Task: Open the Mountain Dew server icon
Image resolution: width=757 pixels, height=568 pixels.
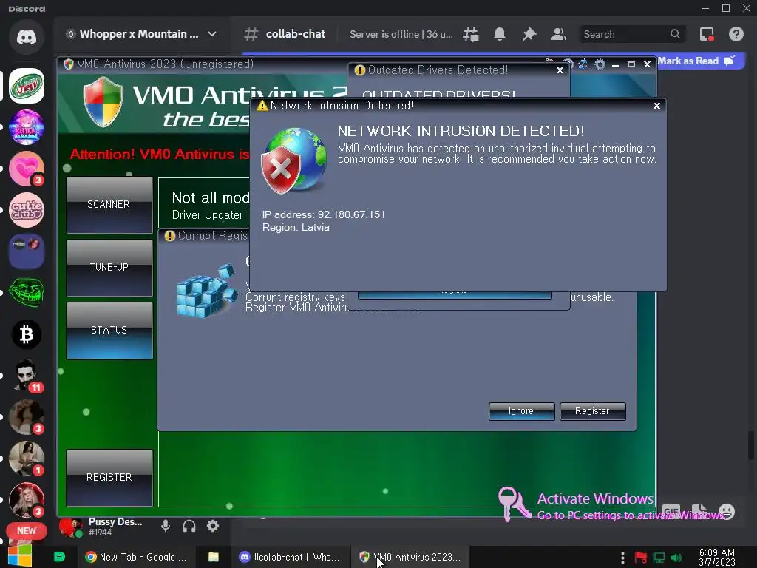Action: tap(27, 86)
